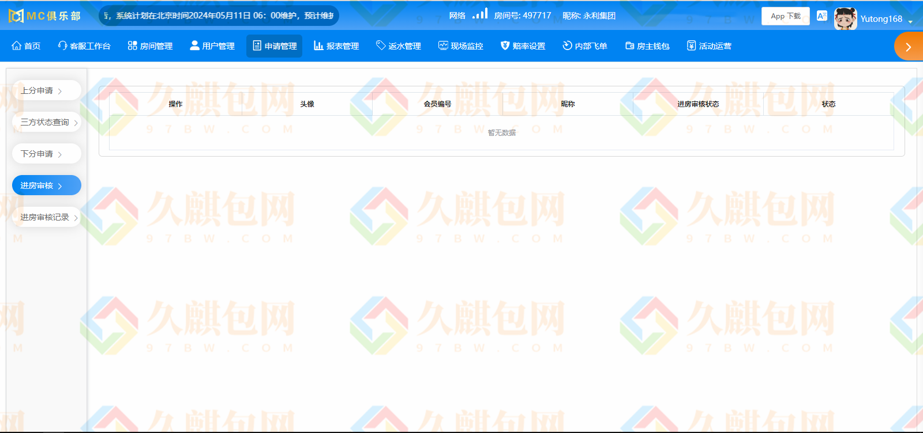Open the Yutong168 account dropdown arrow

coord(910,22)
